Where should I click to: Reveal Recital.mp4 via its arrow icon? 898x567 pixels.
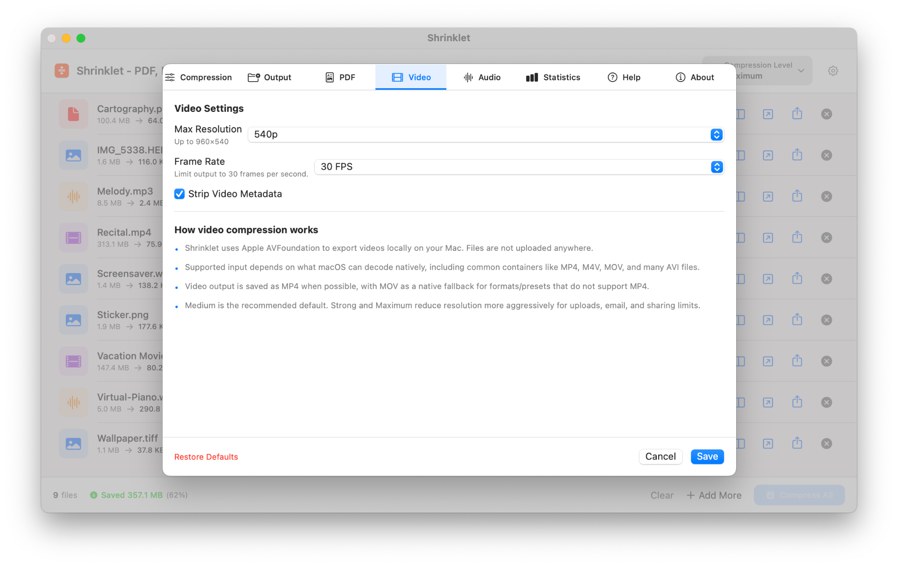768,238
